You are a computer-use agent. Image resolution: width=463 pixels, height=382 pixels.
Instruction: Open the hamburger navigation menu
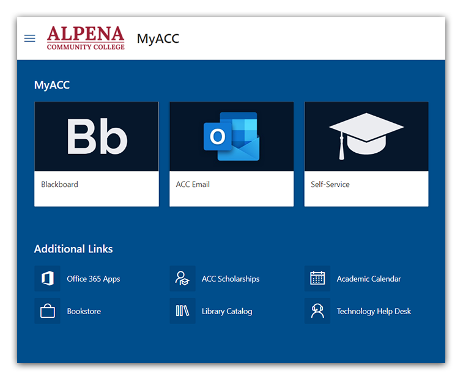29,39
